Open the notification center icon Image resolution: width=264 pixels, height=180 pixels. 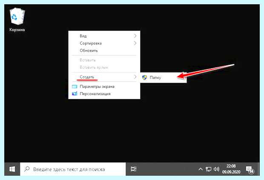coord(250,170)
